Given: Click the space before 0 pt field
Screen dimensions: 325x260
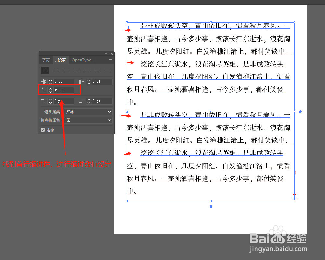Looking at the screenshot, I should point(63,101).
